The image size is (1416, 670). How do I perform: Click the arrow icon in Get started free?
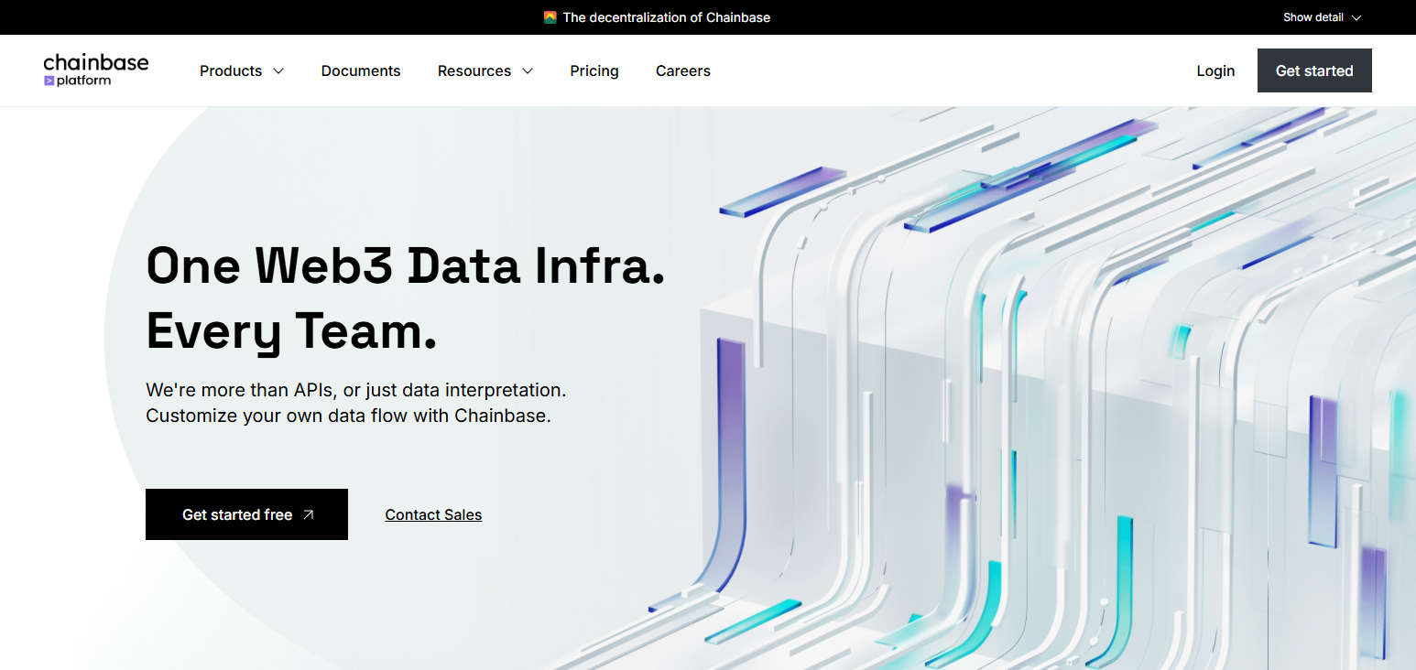pos(309,514)
